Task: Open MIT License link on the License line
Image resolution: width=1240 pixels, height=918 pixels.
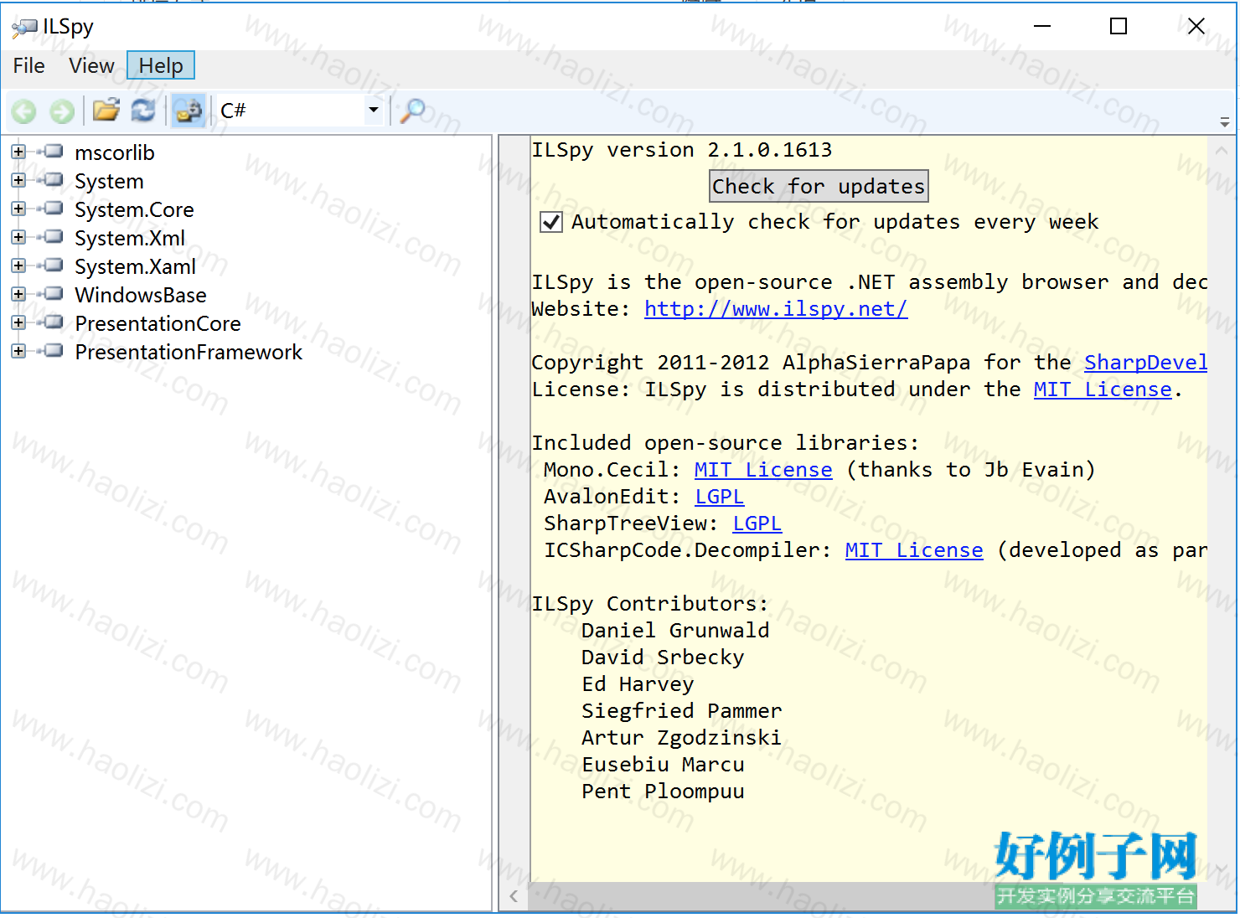Action: (1103, 389)
